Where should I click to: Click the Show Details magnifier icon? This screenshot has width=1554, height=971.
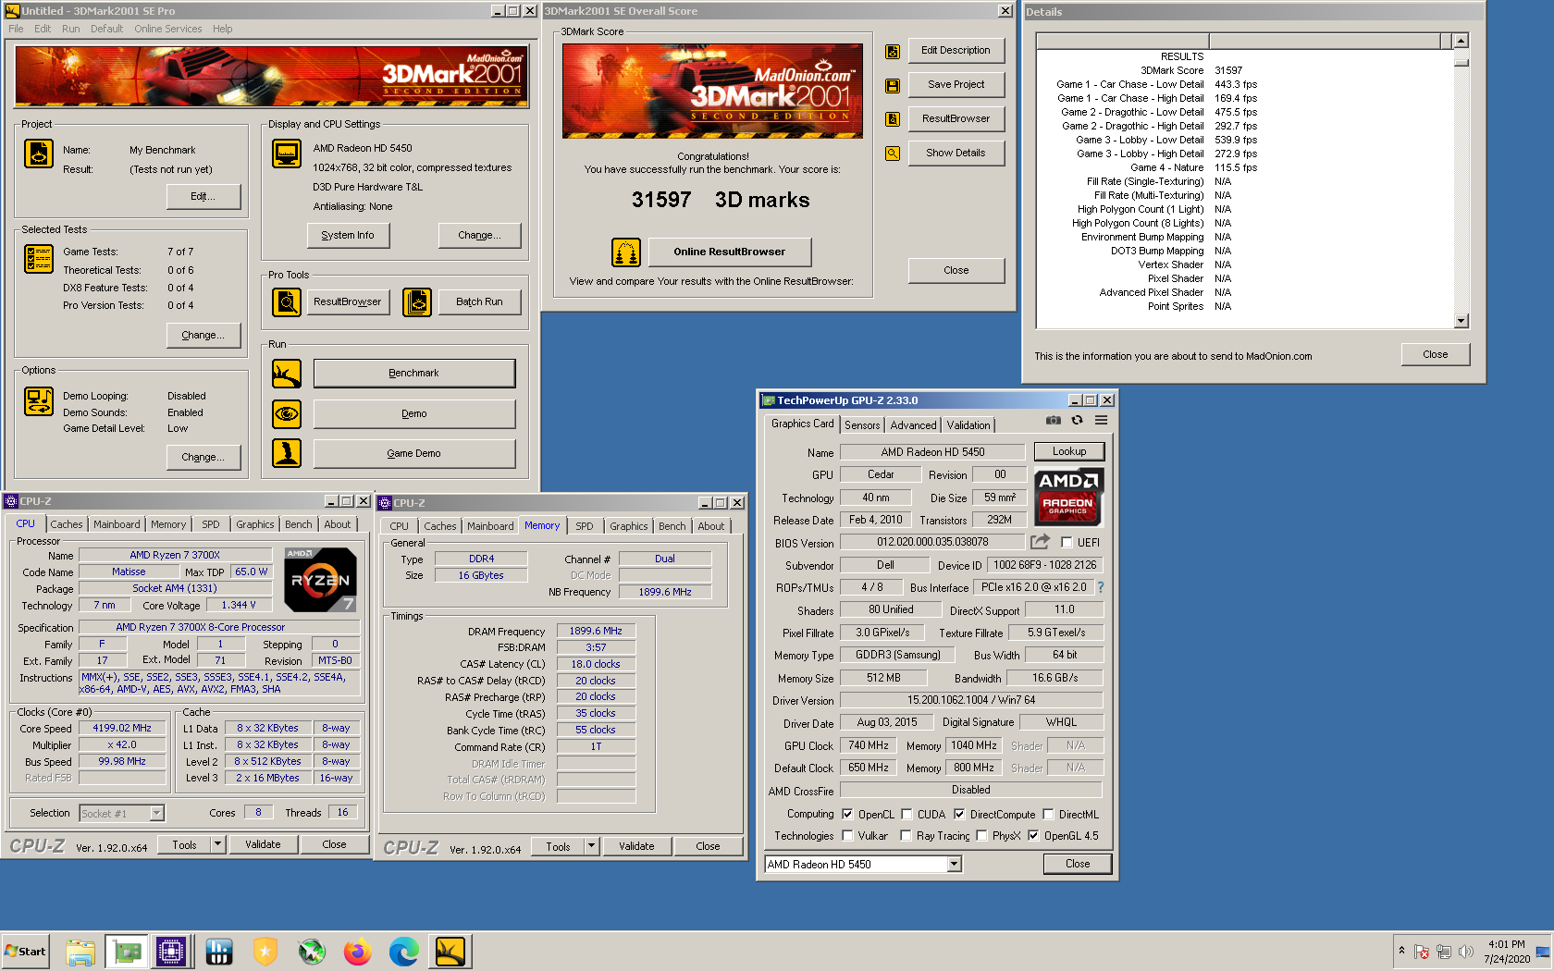pos(893,154)
